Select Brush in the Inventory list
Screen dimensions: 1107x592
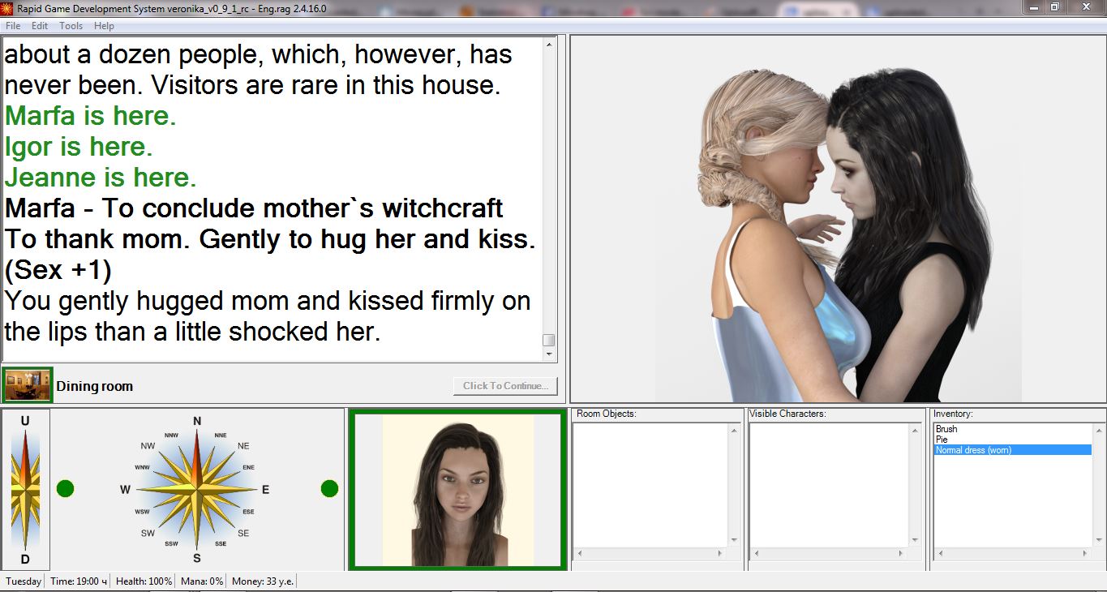pyautogui.click(x=946, y=429)
